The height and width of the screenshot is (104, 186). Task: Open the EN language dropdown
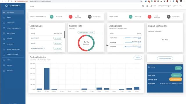click(181, 6)
